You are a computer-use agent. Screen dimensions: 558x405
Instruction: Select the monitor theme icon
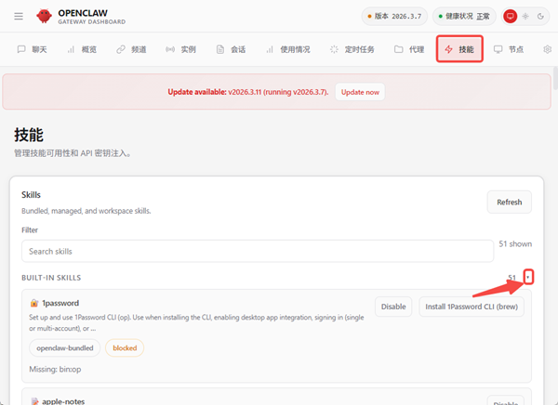tap(510, 17)
